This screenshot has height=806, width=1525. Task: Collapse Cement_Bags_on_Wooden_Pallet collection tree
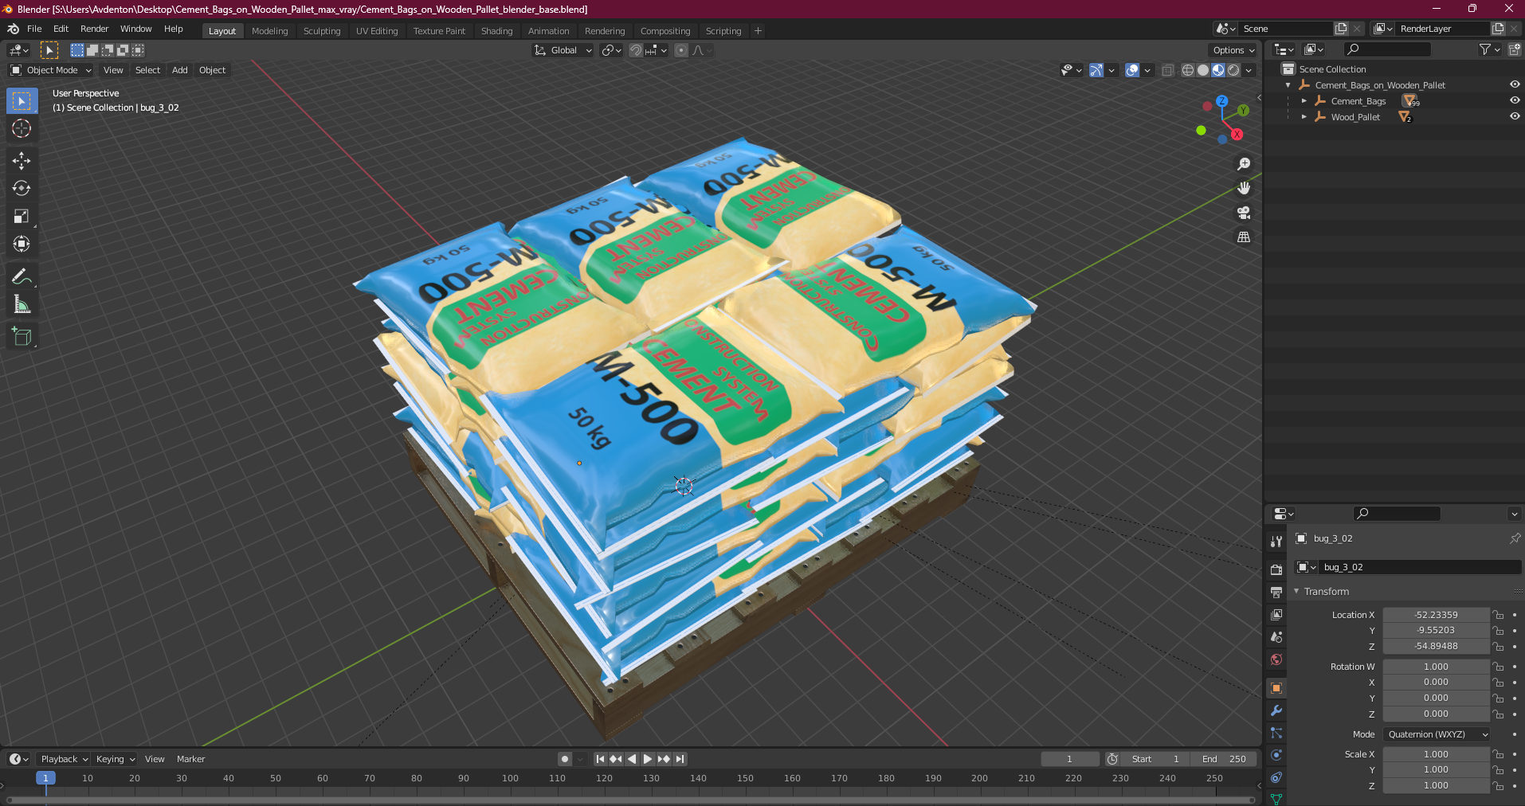point(1288,85)
